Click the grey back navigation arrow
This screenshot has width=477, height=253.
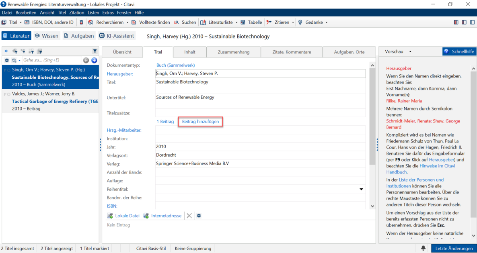tap(86, 60)
